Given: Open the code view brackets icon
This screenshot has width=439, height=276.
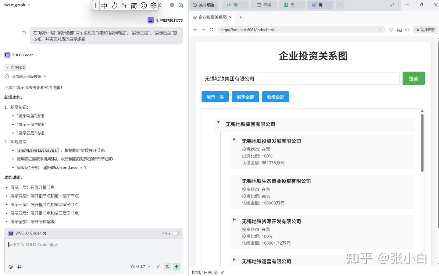Looking at the screenshot, I should pyautogui.click(x=407, y=30).
